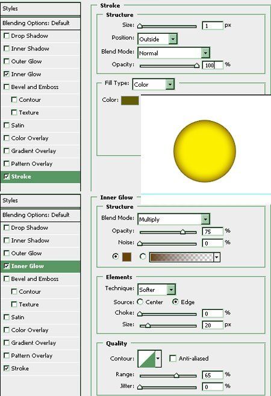Click the Jitter slider handle
The width and height of the screenshot is (271, 396).
[140, 387]
